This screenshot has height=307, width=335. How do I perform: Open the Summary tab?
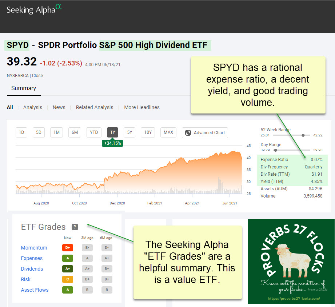(24, 88)
